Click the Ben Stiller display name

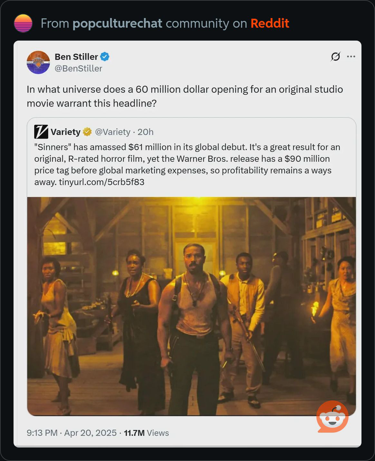[x=76, y=57]
